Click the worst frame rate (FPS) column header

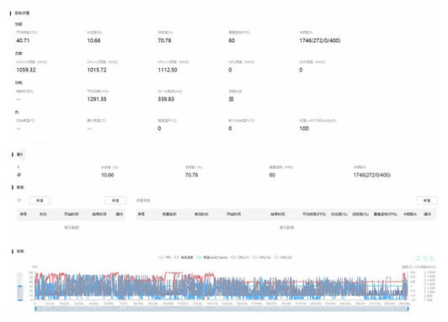click(386, 214)
